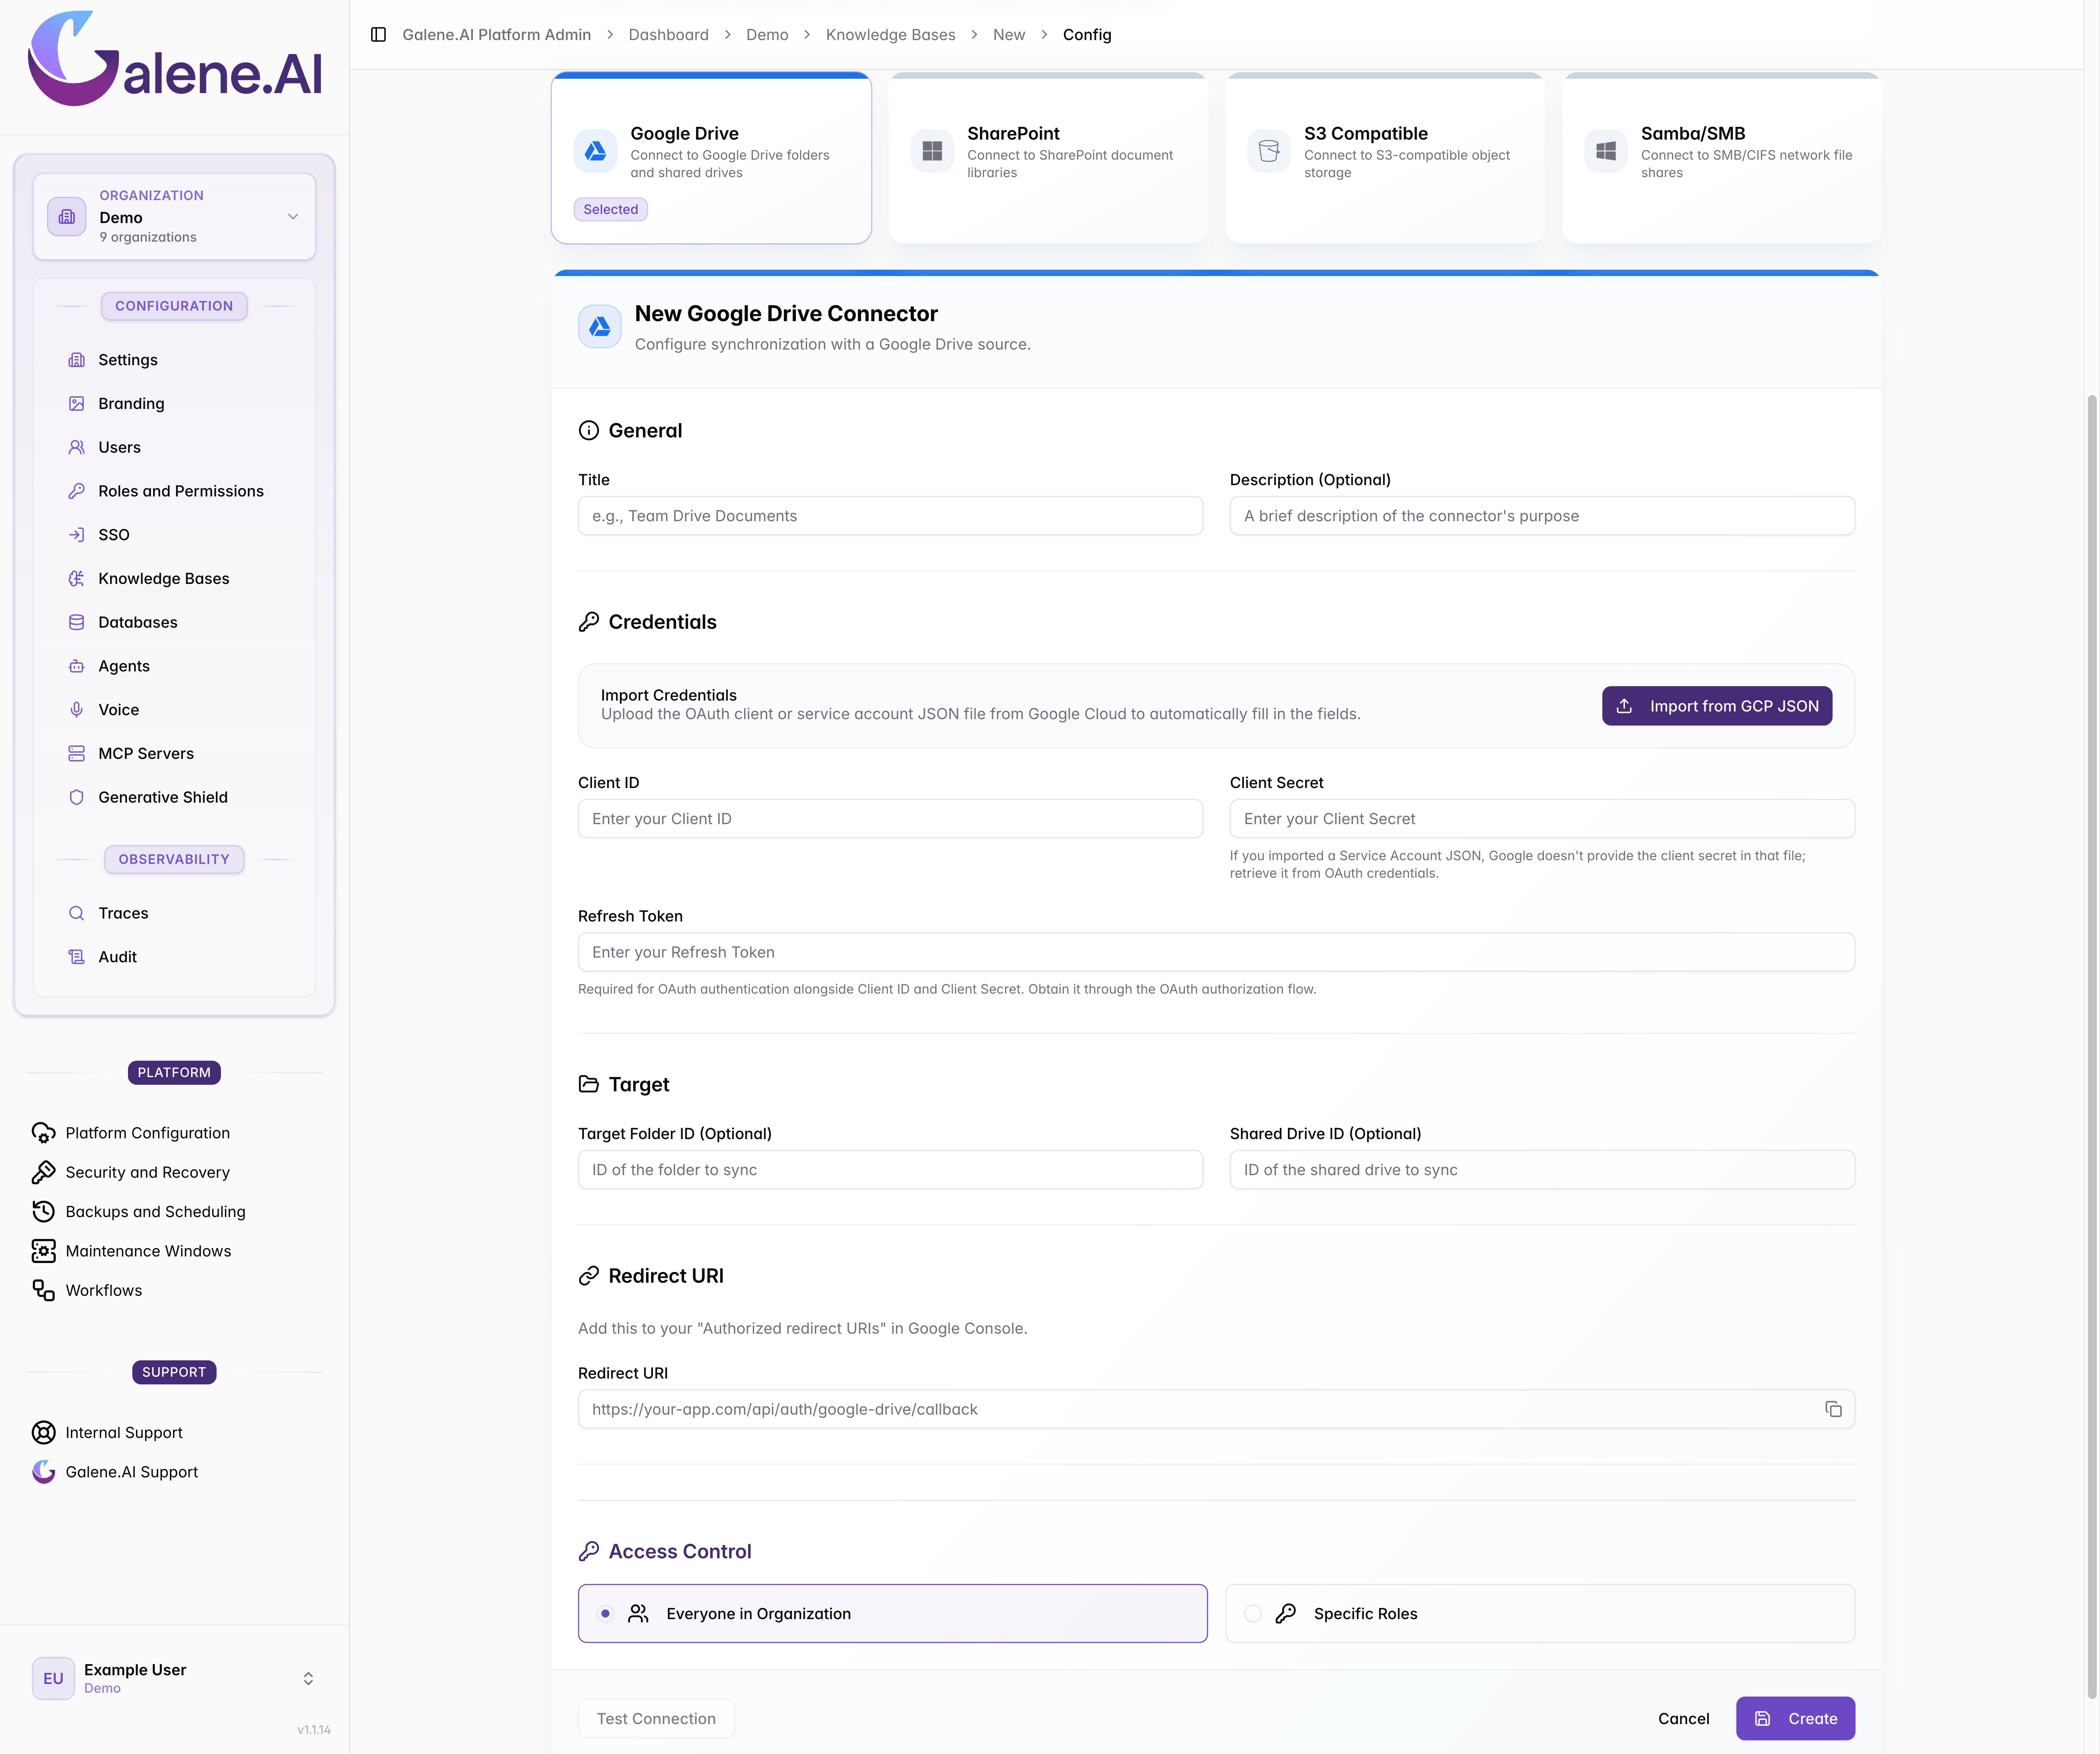Select the Samba/SMB connector card
Screen dimensions: 2100x1754
pos(1722,158)
